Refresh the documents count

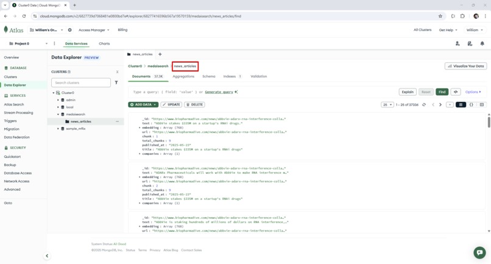(x=424, y=105)
